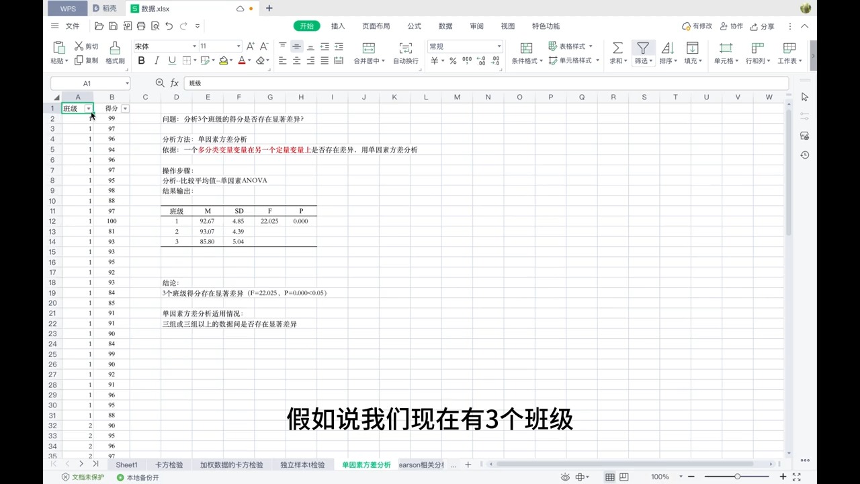Click the 合并居中 (Merge and Center) icon
This screenshot has width=860, height=484.
(x=368, y=52)
